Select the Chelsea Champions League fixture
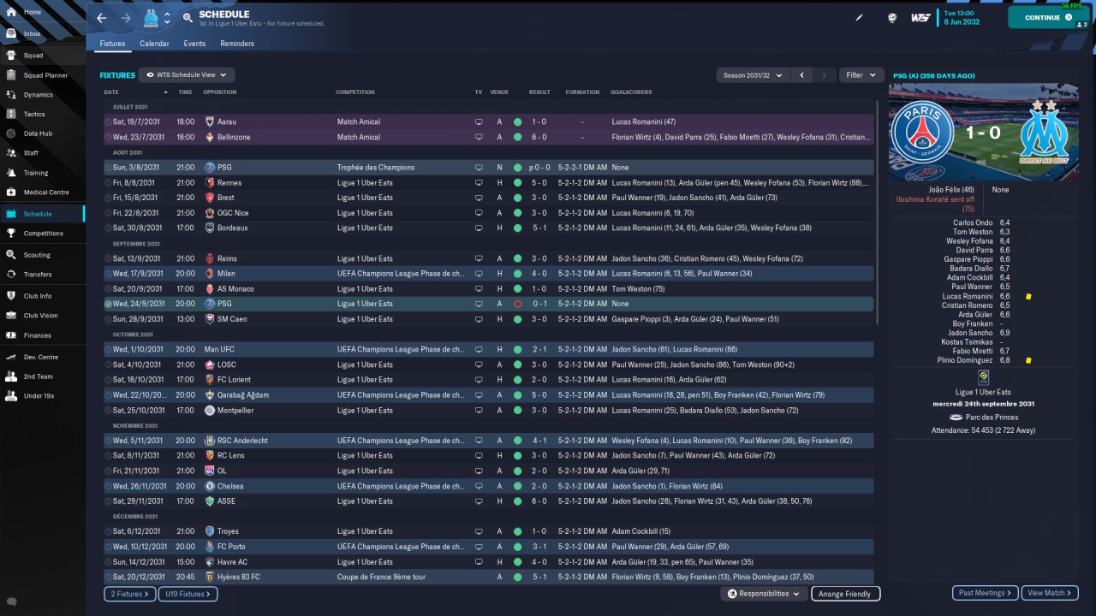Screen dimensions: 1096x616 pyautogui.click(x=488, y=486)
